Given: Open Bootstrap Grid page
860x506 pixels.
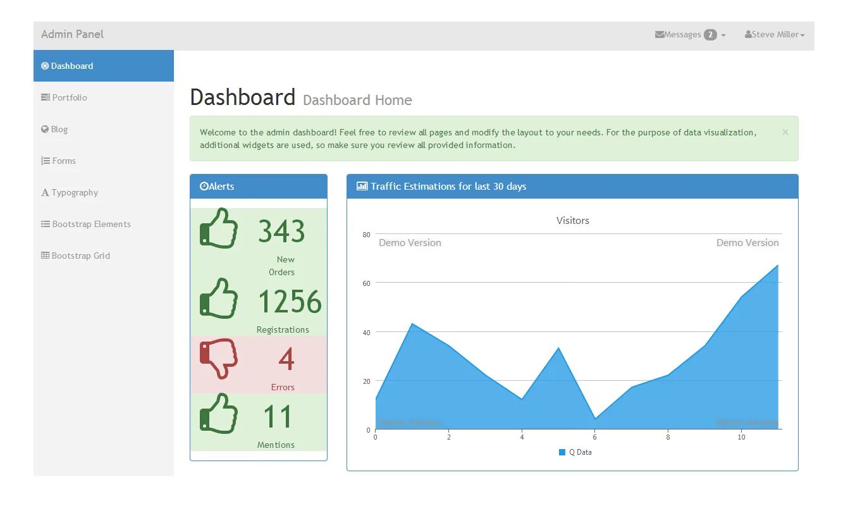Looking at the screenshot, I should click(104, 256).
